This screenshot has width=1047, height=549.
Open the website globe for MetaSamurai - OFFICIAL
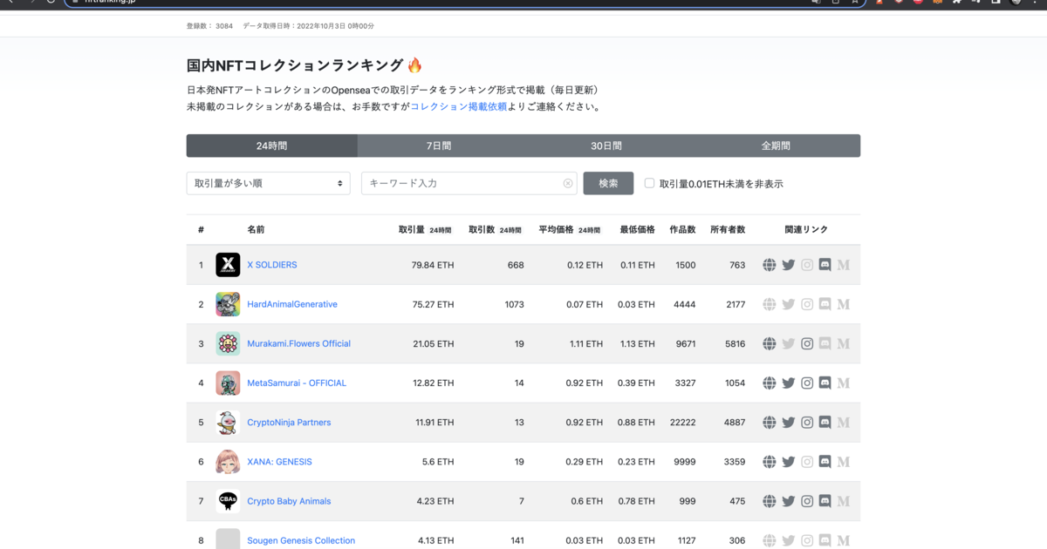coord(769,383)
